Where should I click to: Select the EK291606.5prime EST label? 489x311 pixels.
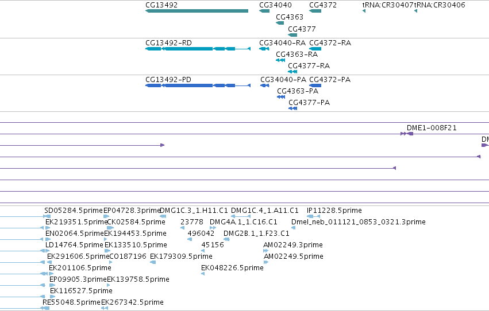pyautogui.click(x=78, y=257)
